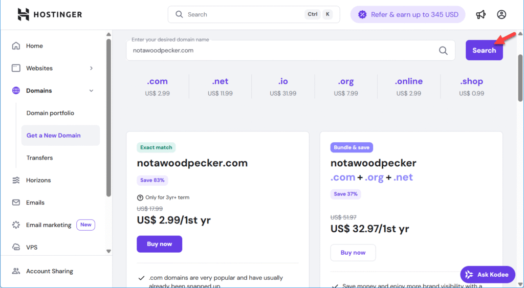The height and width of the screenshot is (288, 524).
Task: Click the sidebar vertical scrollbar
Action: click(108, 118)
